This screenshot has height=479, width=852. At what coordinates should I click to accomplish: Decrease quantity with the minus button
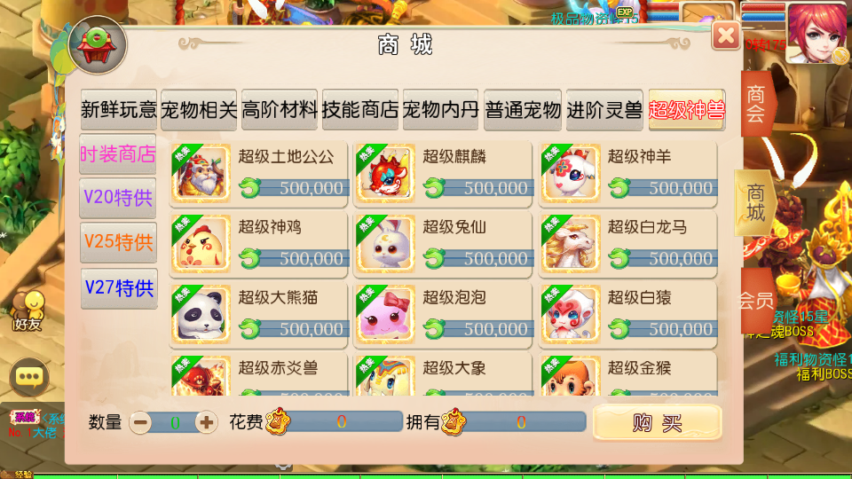coord(140,422)
